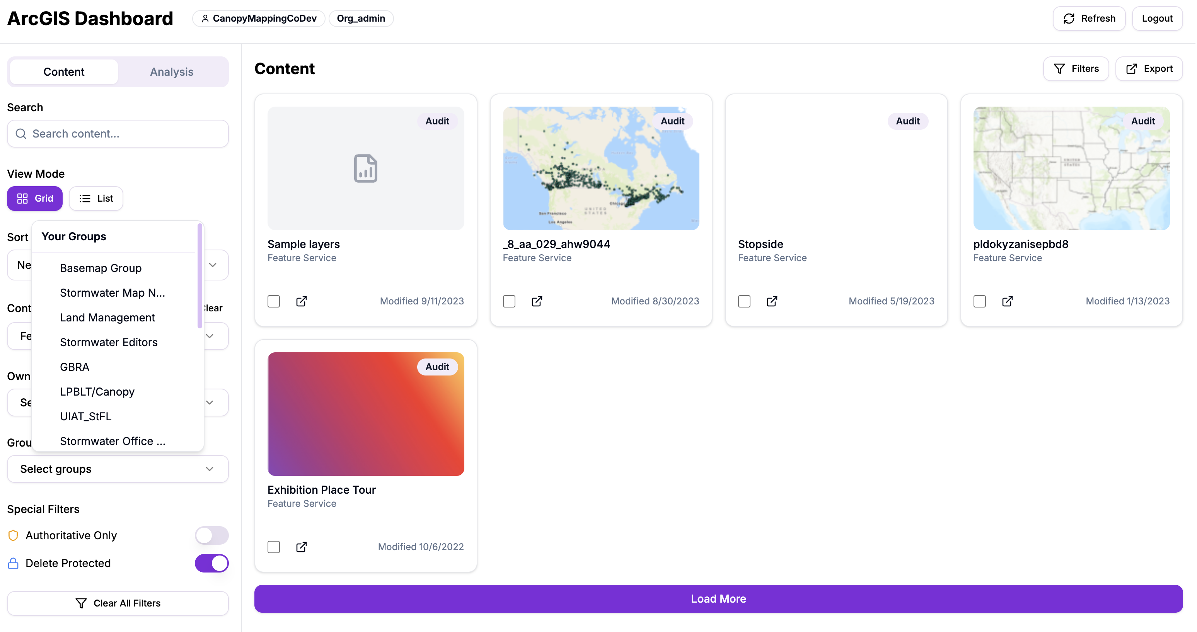
Task: Open external link icon for Exhibition Place Tour
Action: [302, 547]
